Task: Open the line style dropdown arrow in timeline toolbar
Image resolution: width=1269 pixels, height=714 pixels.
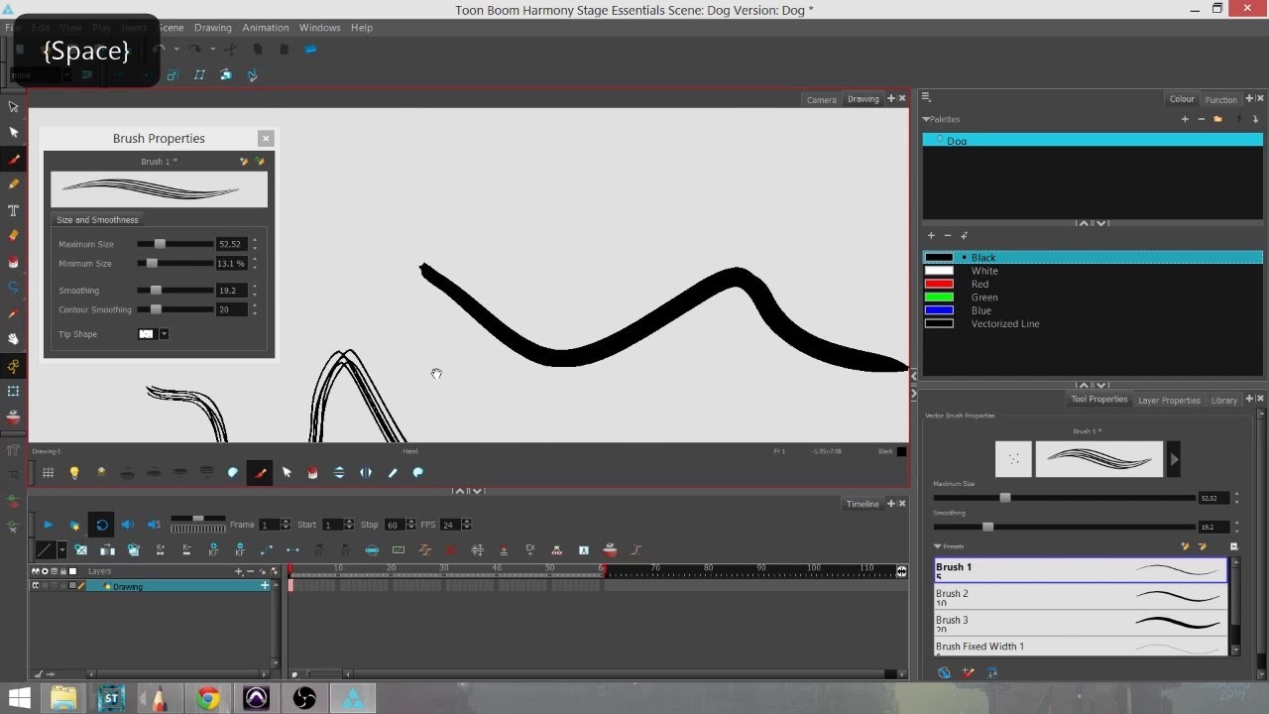Action: tap(61, 549)
